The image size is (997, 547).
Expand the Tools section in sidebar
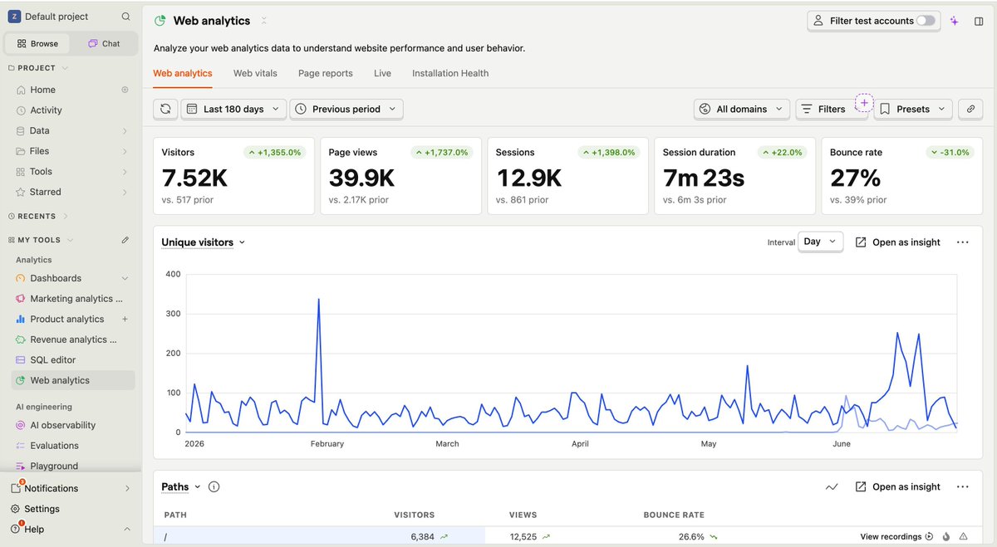point(72,172)
